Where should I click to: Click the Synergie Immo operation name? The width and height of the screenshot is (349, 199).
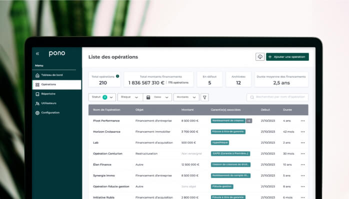(x=104, y=176)
